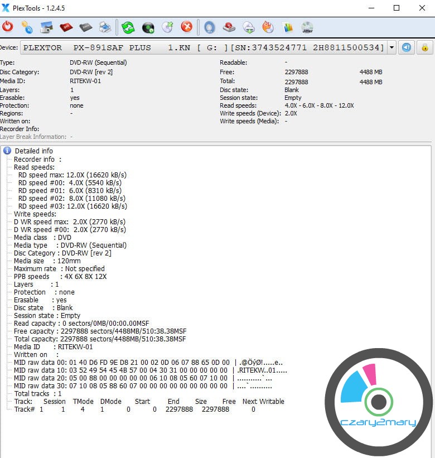Select the Write speeds tree entry
Screen dimensions: 435x458
pos(35,214)
